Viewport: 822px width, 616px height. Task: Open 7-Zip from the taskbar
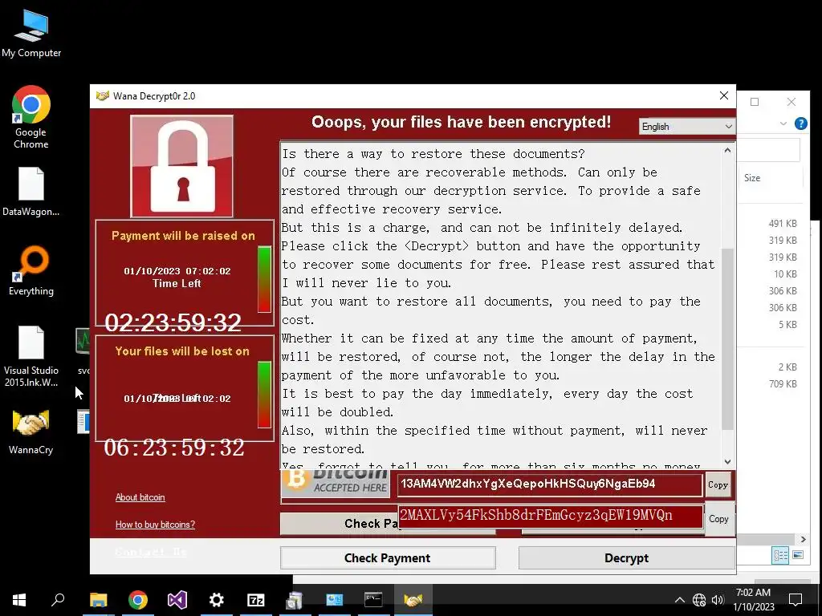256,600
